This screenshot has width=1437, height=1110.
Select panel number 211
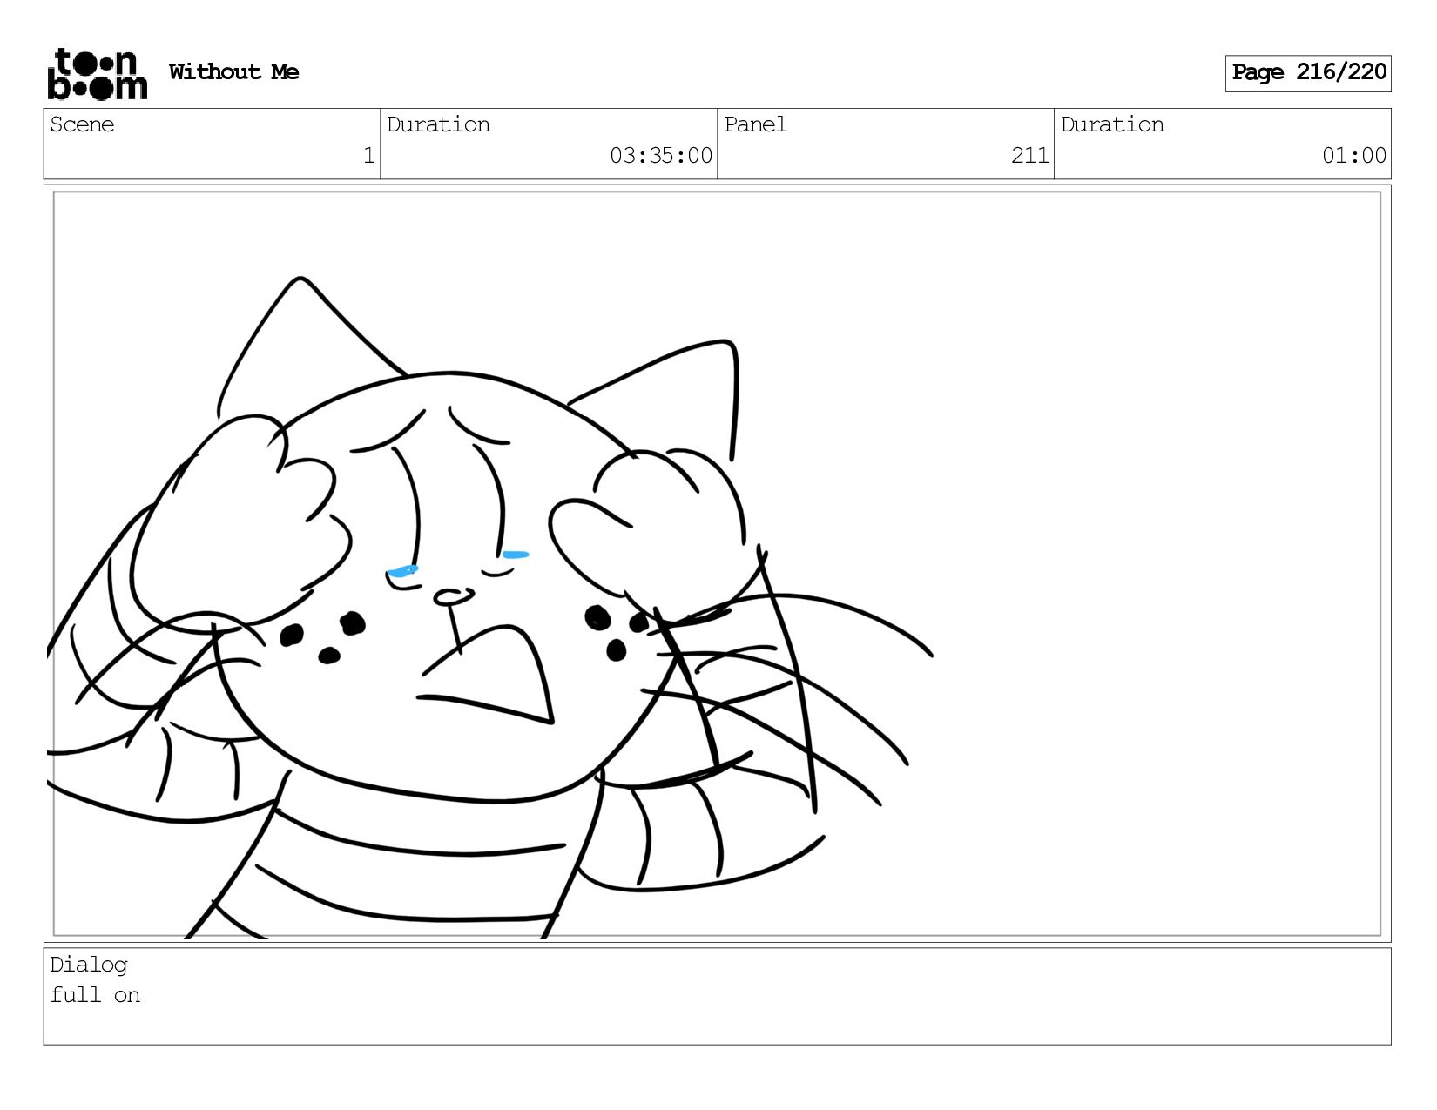[1030, 156]
